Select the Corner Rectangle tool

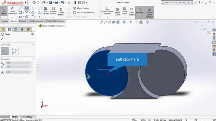[20, 13]
